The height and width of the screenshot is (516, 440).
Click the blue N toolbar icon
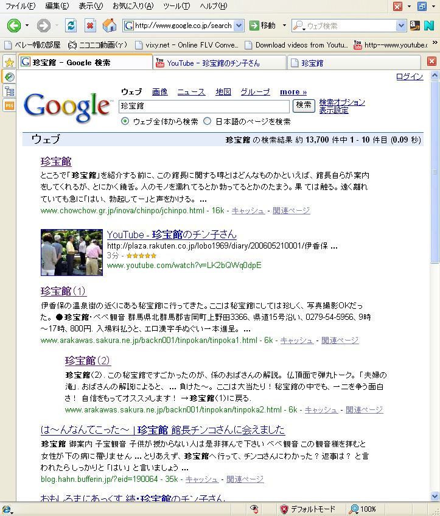point(429,26)
